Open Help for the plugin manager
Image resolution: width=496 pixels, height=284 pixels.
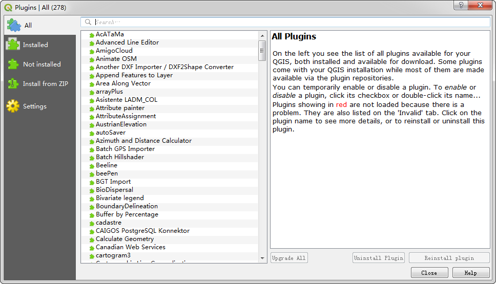471,273
